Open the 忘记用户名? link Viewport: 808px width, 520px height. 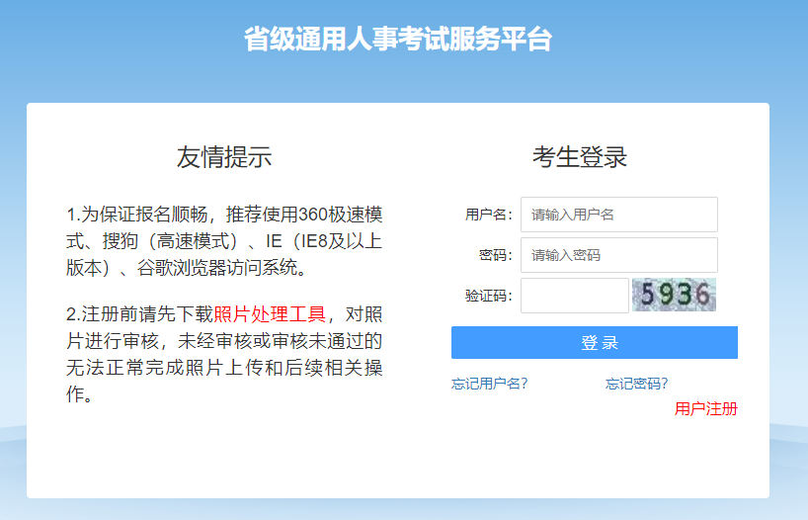pyautogui.click(x=489, y=384)
